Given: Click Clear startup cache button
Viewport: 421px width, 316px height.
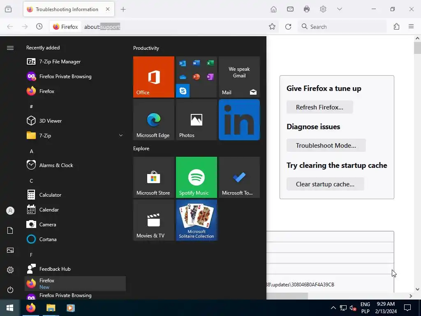Looking at the screenshot, I should [x=325, y=184].
